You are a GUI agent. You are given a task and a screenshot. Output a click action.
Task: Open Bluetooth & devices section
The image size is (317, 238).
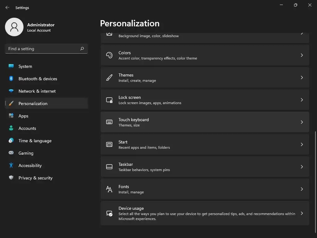[38, 79]
